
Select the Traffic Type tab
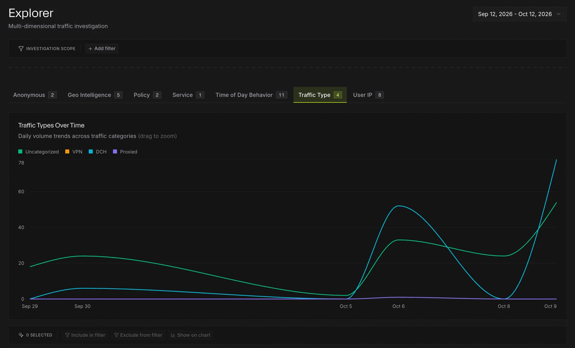click(320, 95)
